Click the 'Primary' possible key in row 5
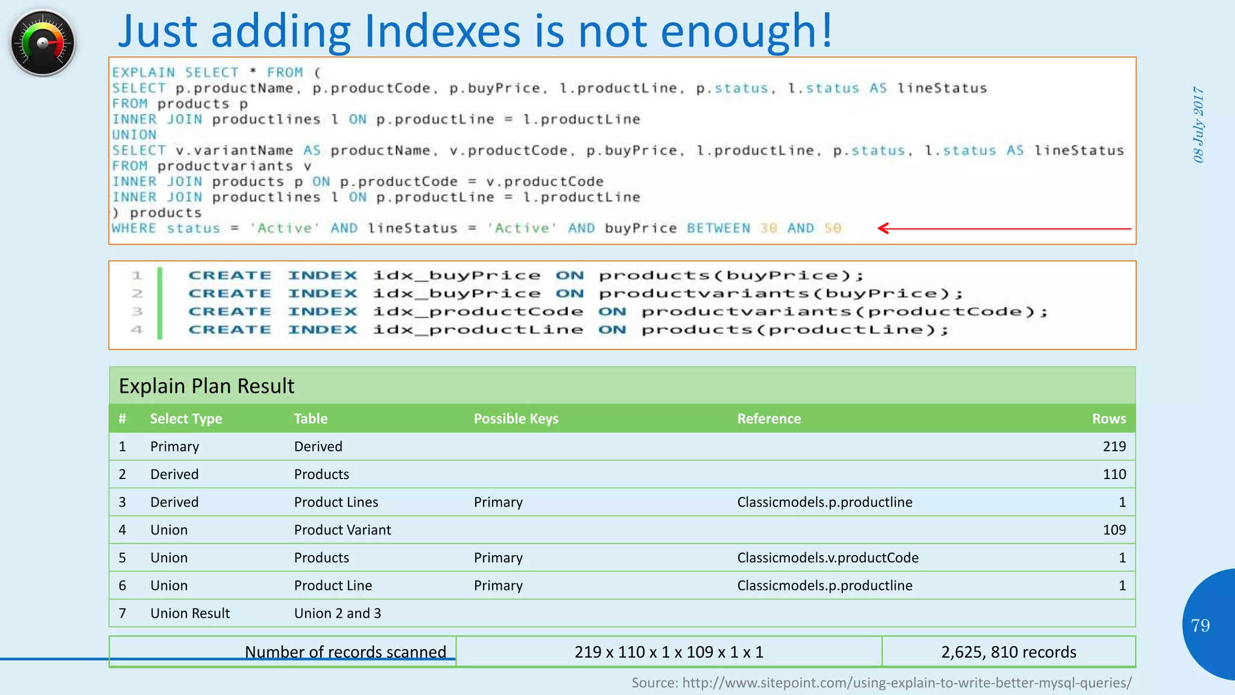 pos(498,557)
